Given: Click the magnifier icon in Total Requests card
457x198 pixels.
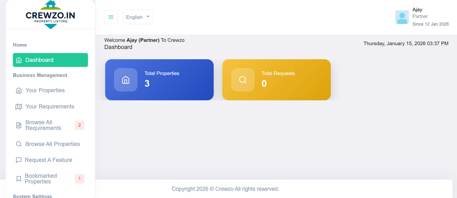Looking at the screenshot, I should pos(243,80).
